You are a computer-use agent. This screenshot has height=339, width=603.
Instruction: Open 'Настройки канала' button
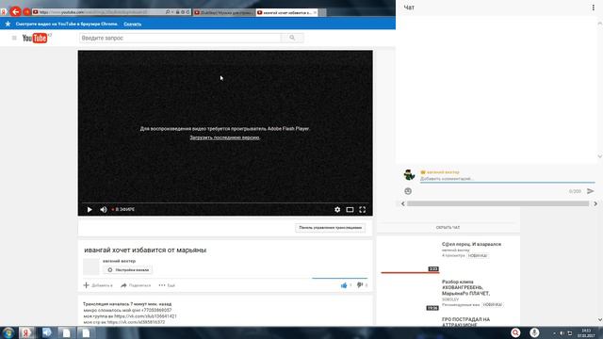[x=128, y=270]
